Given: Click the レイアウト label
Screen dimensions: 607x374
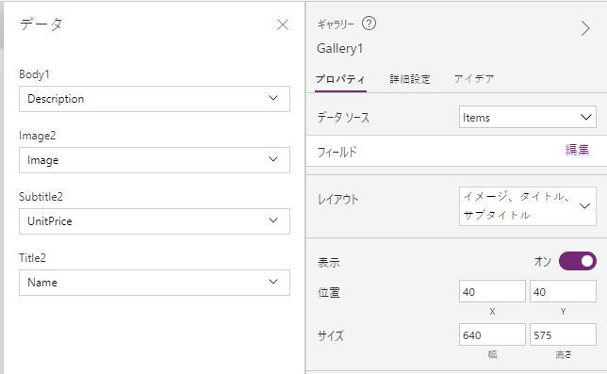Looking at the screenshot, I should click(x=338, y=200).
